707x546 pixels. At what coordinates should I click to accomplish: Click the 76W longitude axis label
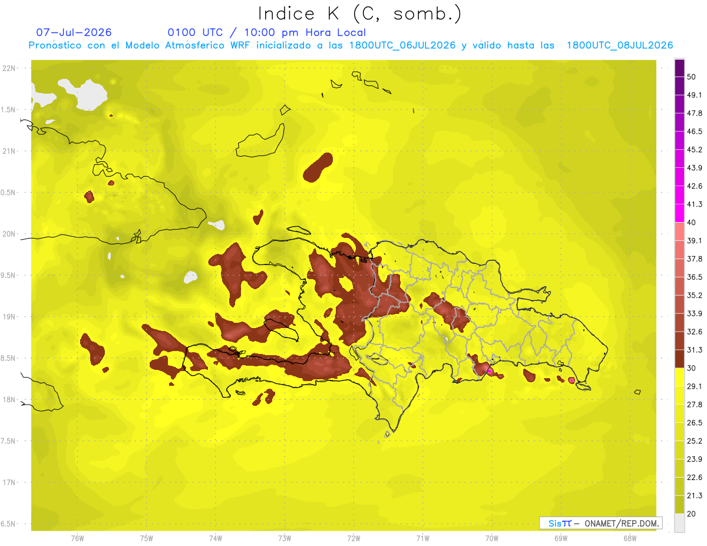pyautogui.click(x=77, y=538)
